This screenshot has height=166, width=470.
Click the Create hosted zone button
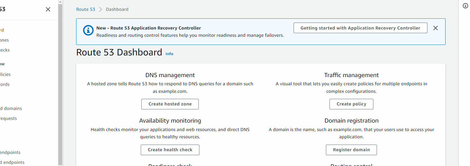pyautogui.click(x=170, y=104)
